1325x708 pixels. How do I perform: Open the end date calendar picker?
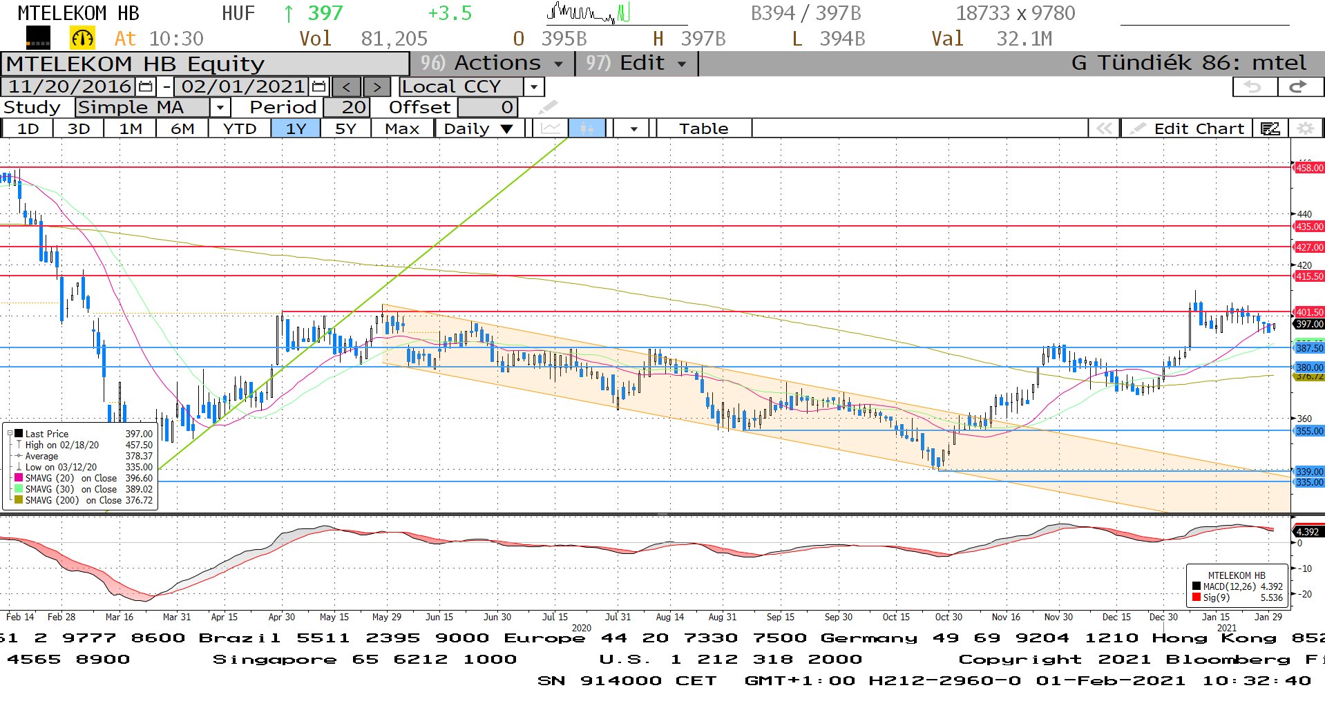point(318,87)
